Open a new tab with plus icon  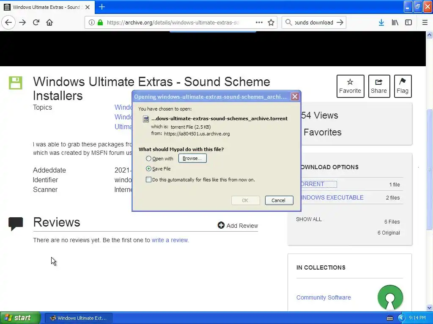point(102,7)
